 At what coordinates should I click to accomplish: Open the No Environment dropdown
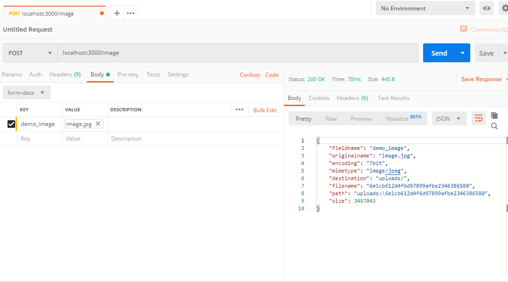(425, 8)
